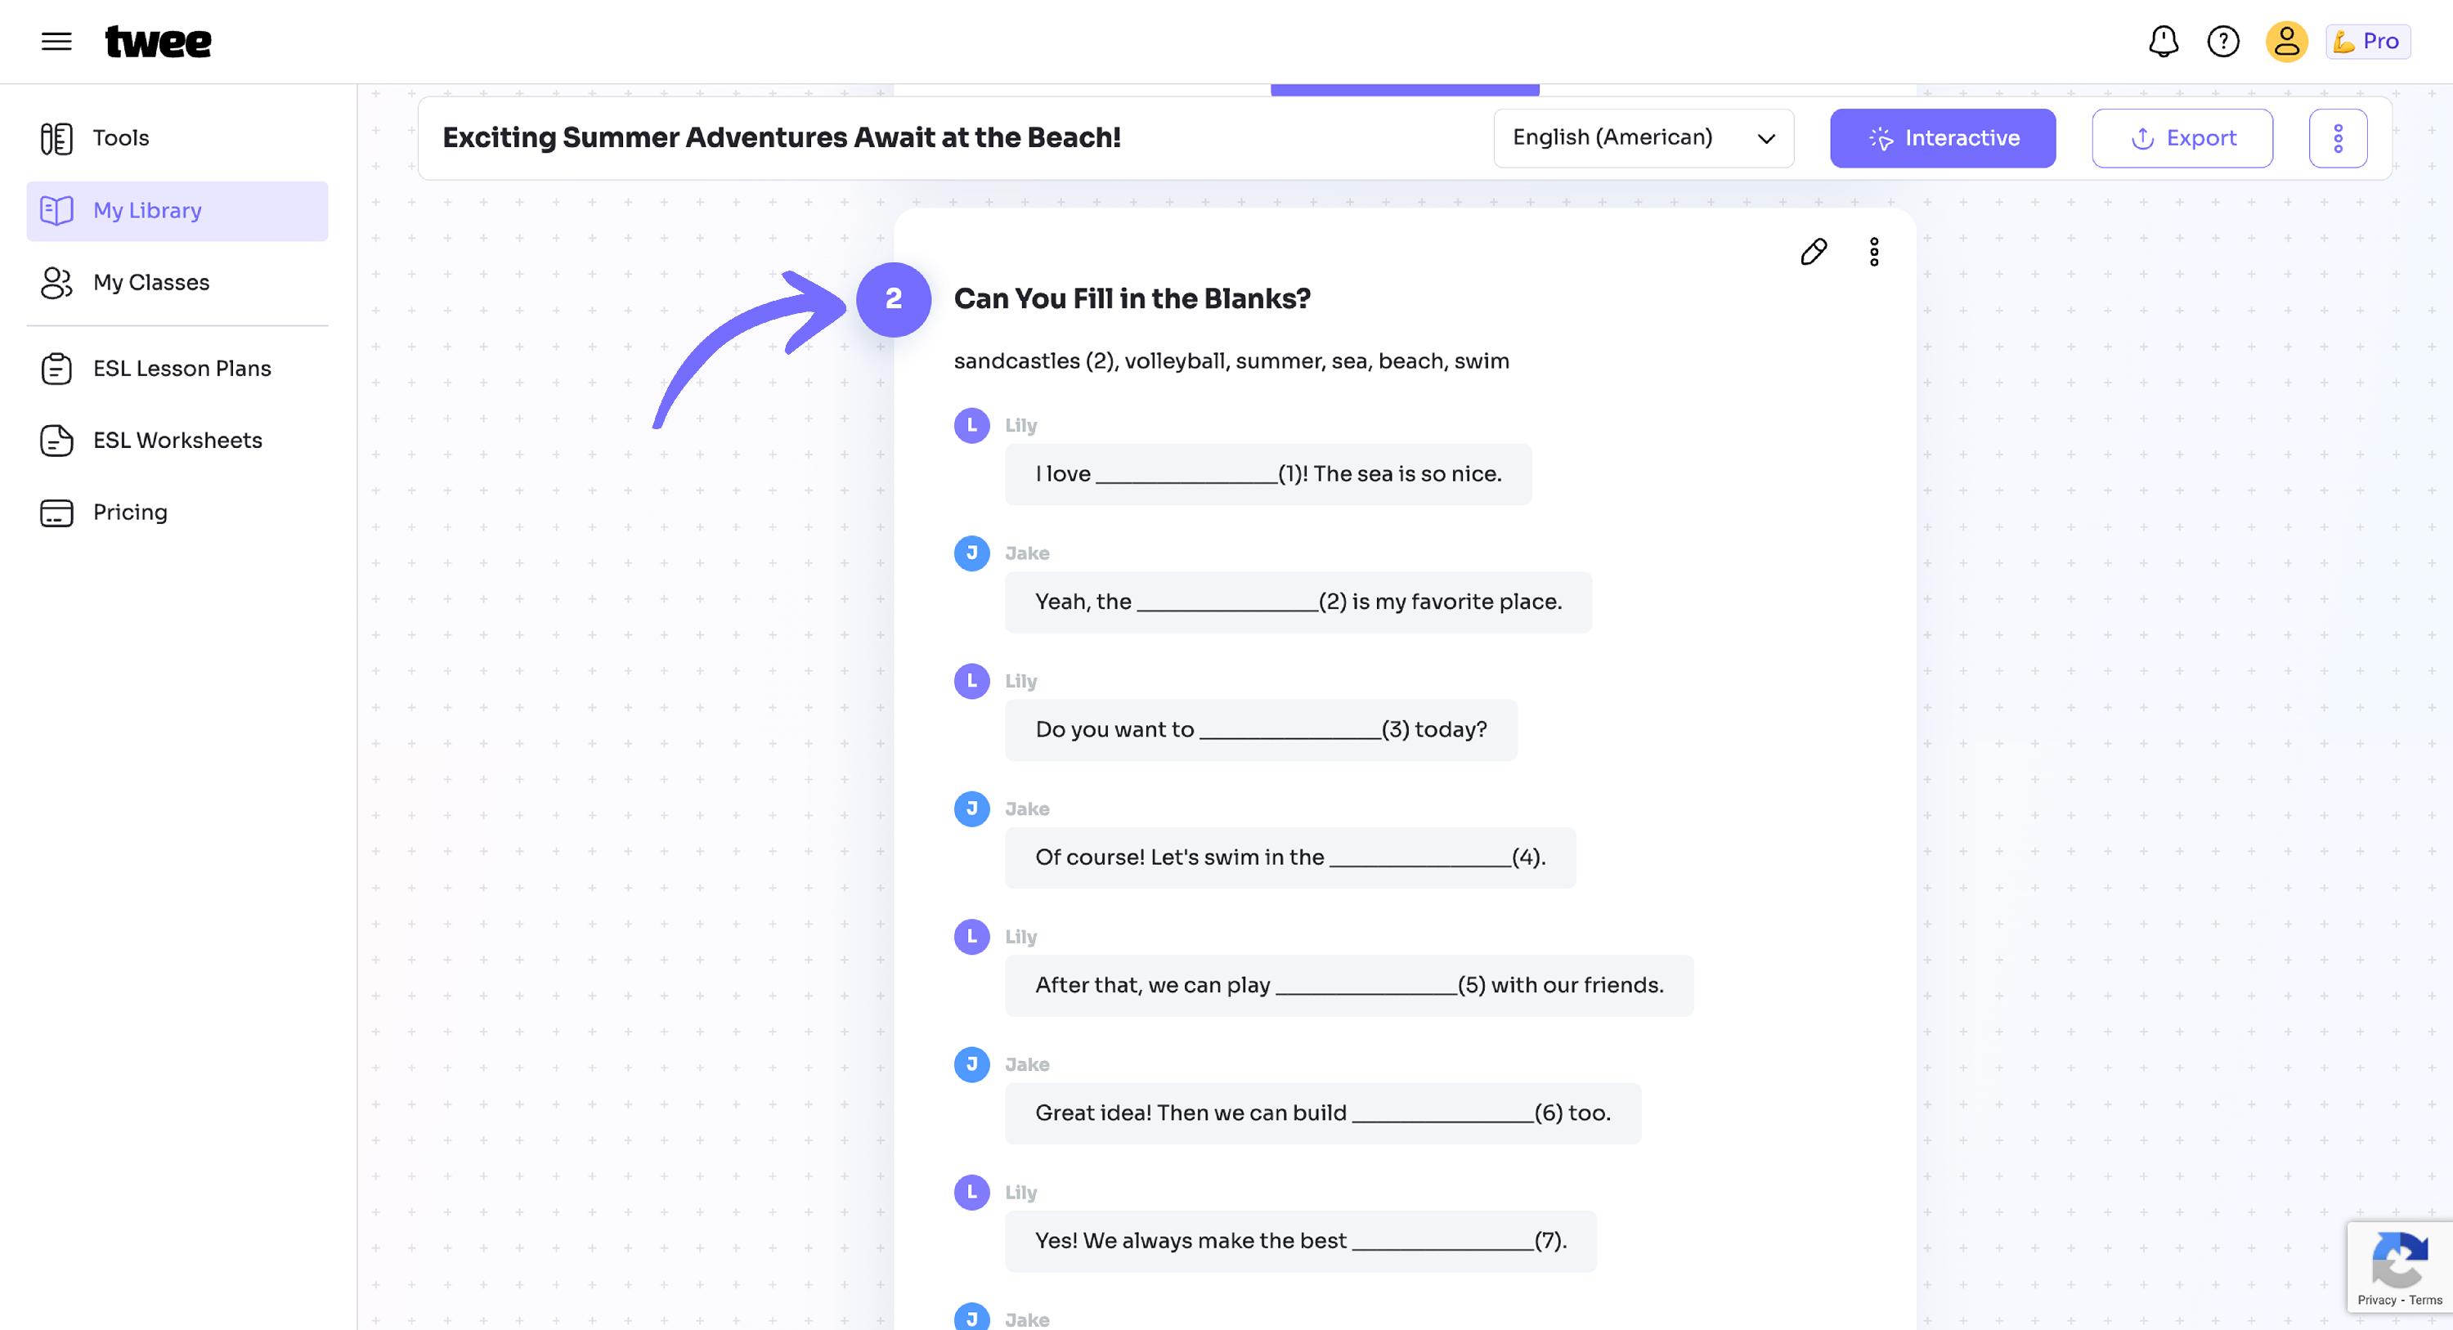Click the Interactive button
Screen dimensions: 2453x1330
[x=1943, y=138]
